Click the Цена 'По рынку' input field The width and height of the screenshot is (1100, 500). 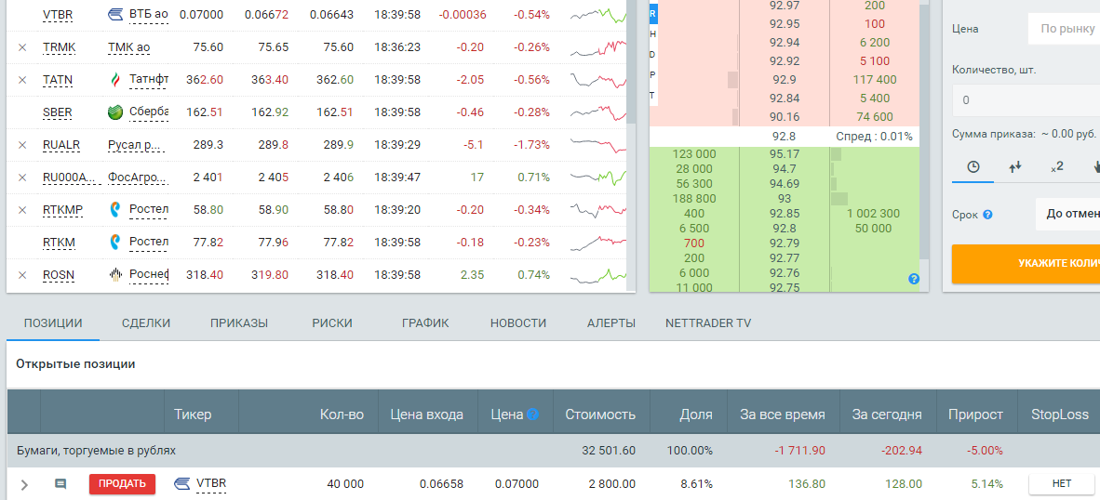1064,29
